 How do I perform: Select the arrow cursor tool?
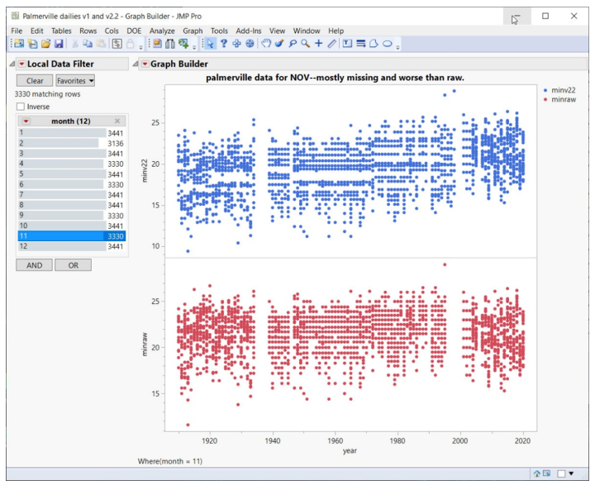(x=210, y=44)
